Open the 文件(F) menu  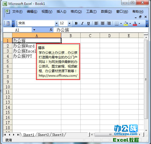point(17,12)
